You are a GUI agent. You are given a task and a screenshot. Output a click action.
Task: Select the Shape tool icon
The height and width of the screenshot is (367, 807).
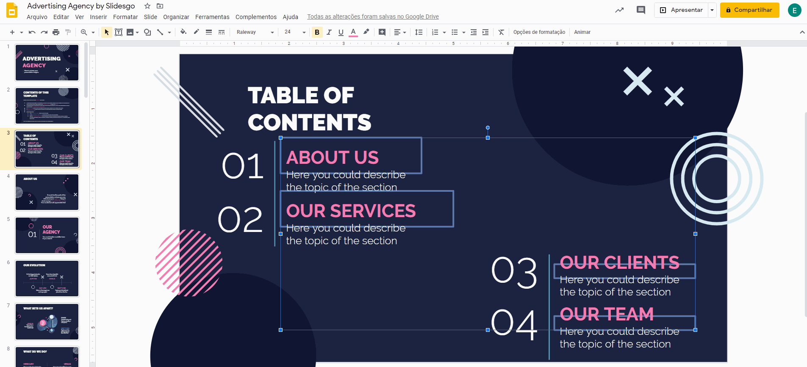pos(147,32)
